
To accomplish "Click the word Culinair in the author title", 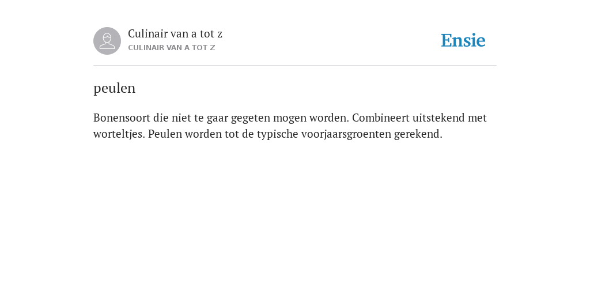I will (x=148, y=34).
